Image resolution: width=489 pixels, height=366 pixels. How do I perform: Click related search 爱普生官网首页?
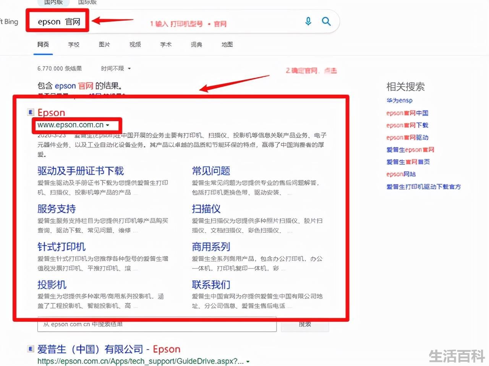click(x=408, y=162)
